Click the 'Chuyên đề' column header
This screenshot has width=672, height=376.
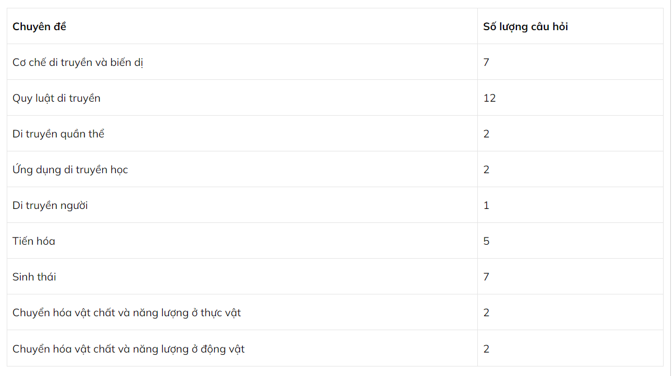39,26
